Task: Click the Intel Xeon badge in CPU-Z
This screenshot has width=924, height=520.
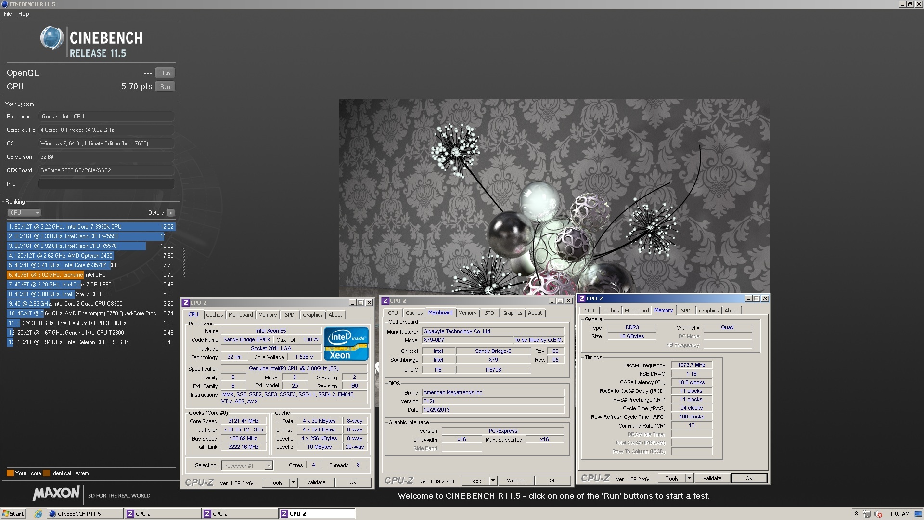Action: pos(346,344)
